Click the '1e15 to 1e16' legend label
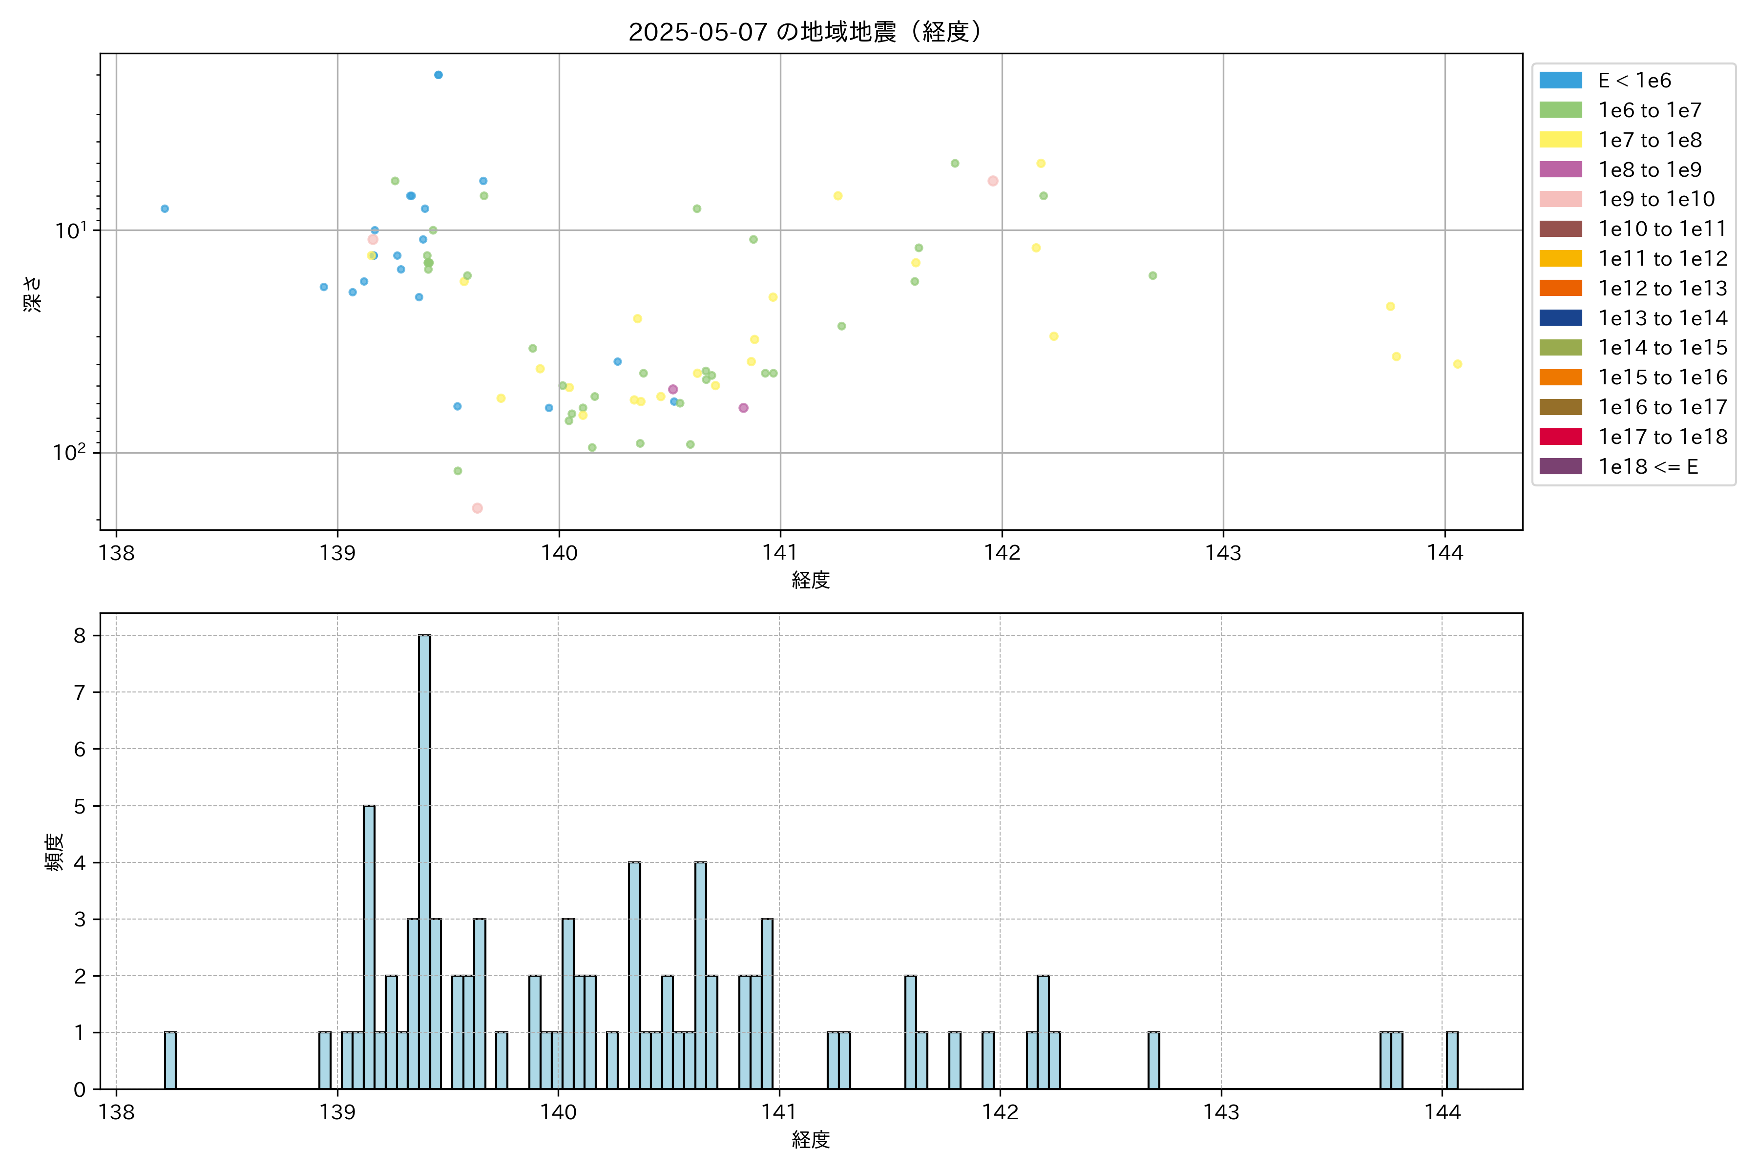Viewport: 1758px width, 1172px height. point(1662,377)
